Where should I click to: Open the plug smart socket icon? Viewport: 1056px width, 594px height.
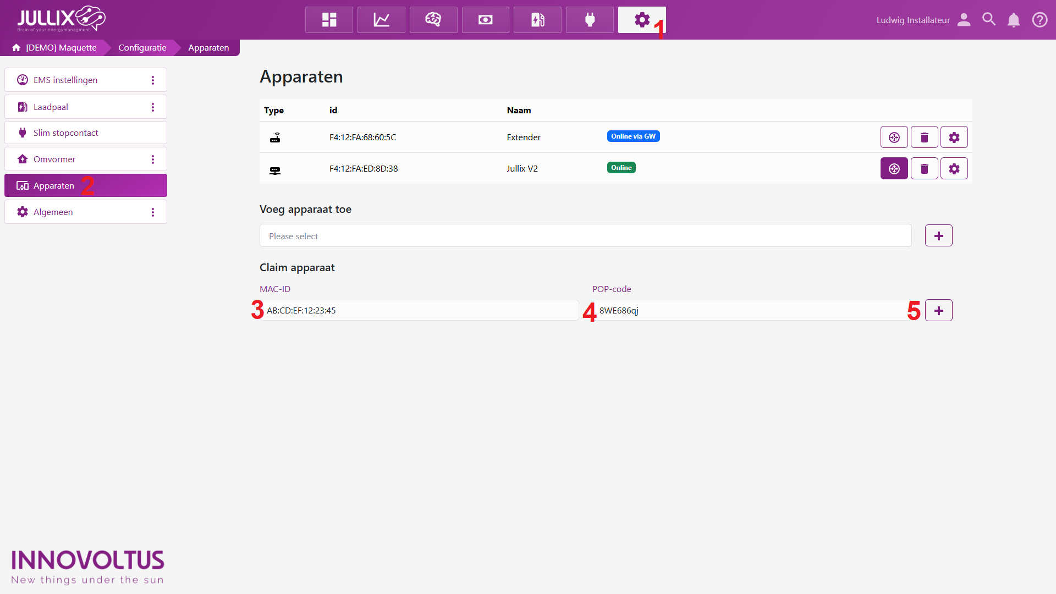pyautogui.click(x=590, y=20)
